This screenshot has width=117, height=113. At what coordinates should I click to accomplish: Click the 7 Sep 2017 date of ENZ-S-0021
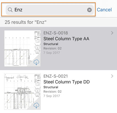(52, 96)
